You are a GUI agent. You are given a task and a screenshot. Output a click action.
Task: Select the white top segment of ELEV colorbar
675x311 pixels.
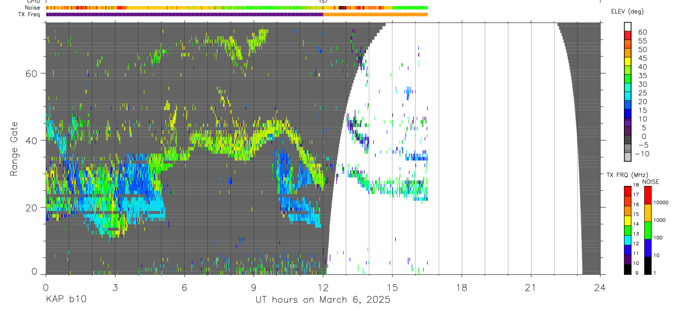point(628,27)
